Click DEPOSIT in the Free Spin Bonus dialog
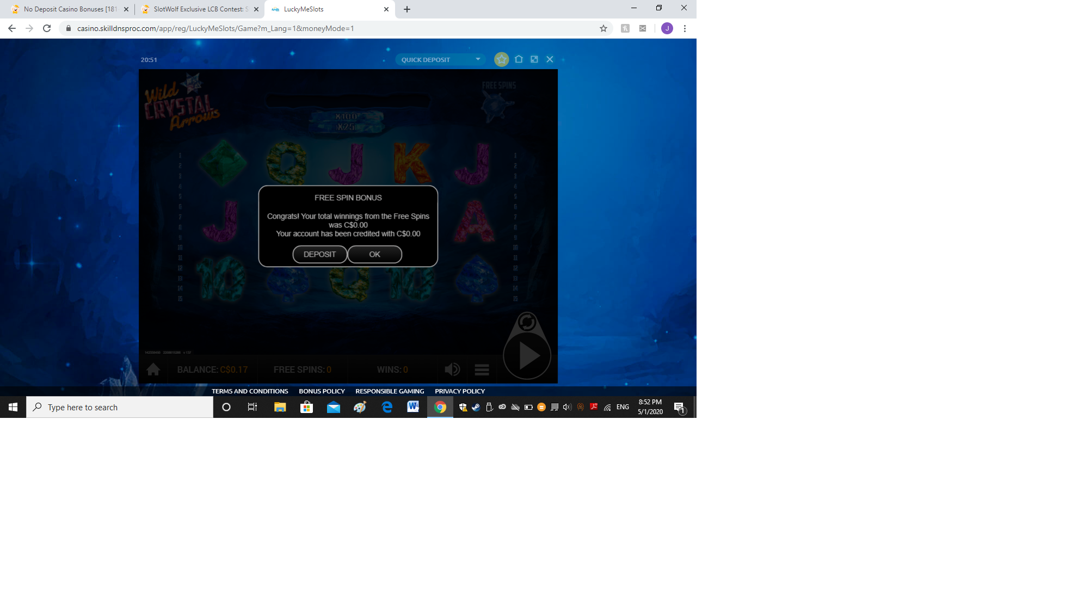This screenshot has width=1084, height=610. pyautogui.click(x=319, y=254)
